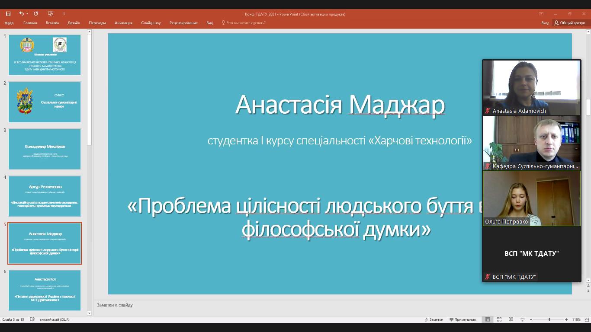Fit slide to current window icon

coord(586,319)
